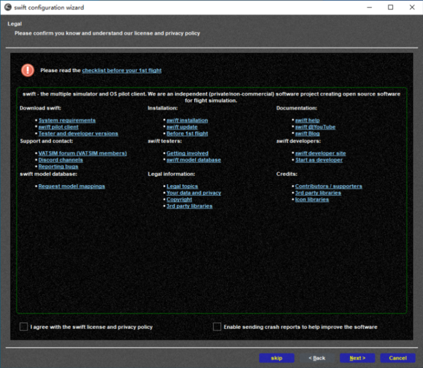
Task: Visit the Discord channels link
Action: pos(61,160)
